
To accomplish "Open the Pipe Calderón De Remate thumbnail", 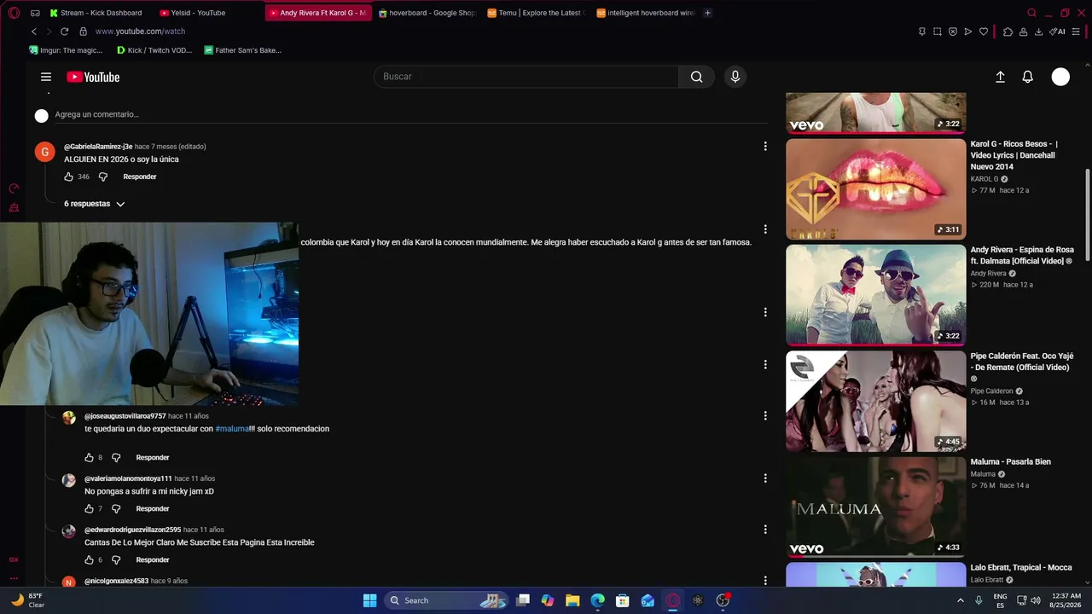I will point(876,402).
